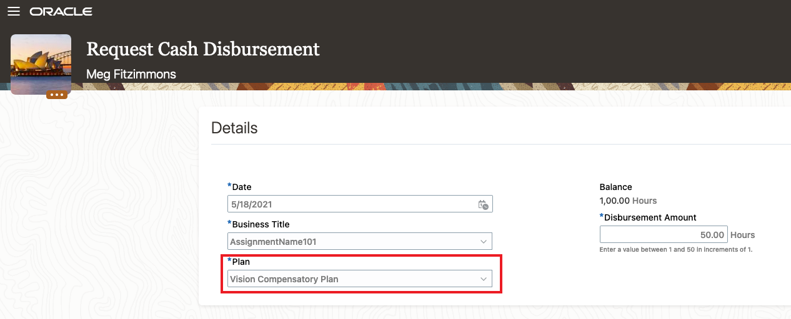Focus the Disbursement Amount input box
Viewport: 791px width, 319px height.
coord(663,235)
